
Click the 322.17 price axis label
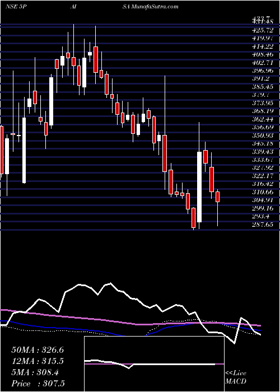[263, 176]
